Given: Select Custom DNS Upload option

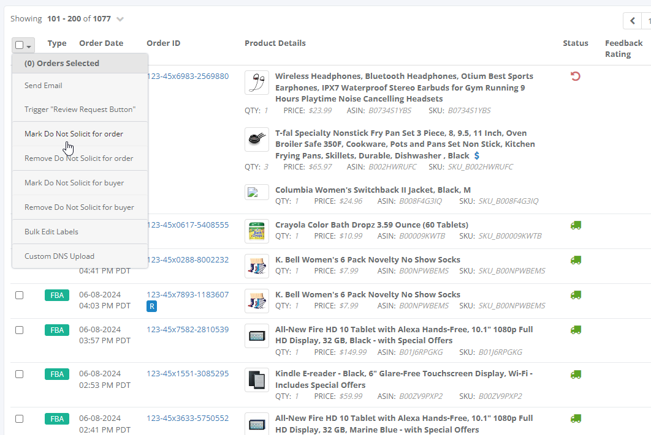Looking at the screenshot, I should (x=58, y=256).
